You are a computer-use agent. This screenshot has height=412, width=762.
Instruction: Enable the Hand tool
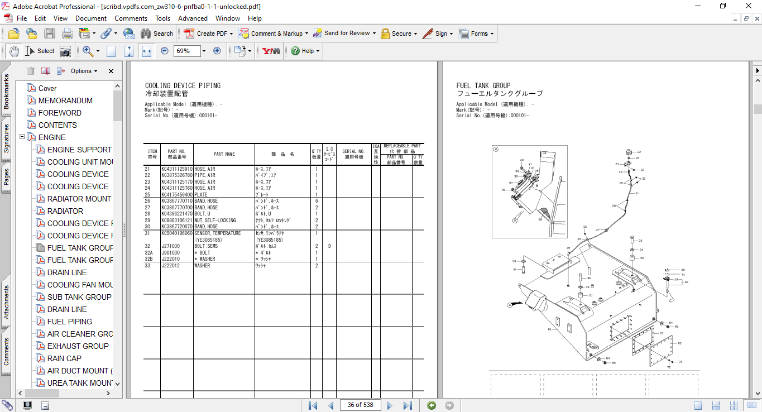point(14,51)
